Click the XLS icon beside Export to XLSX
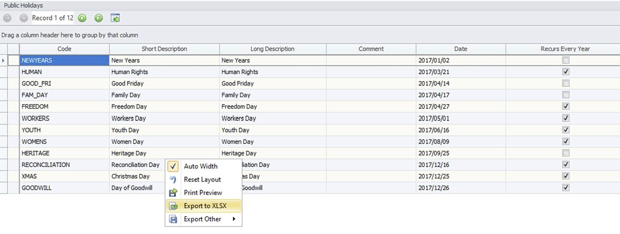The height and width of the screenshot is (234, 620). pos(174,206)
